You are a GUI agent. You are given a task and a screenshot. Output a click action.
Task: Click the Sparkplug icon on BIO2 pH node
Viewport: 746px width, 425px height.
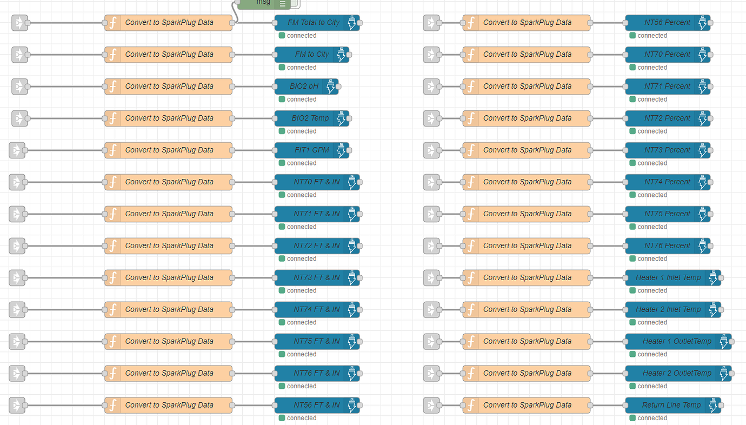(x=331, y=87)
